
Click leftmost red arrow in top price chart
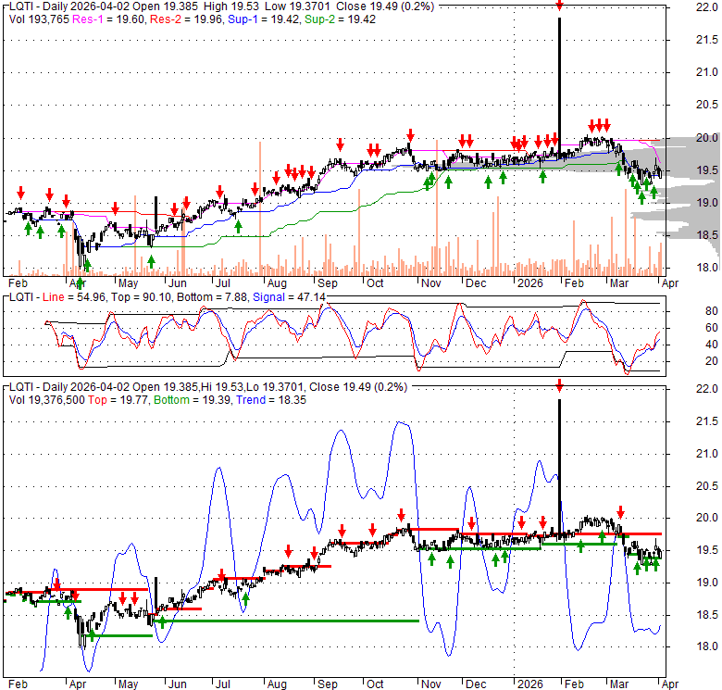point(20,193)
